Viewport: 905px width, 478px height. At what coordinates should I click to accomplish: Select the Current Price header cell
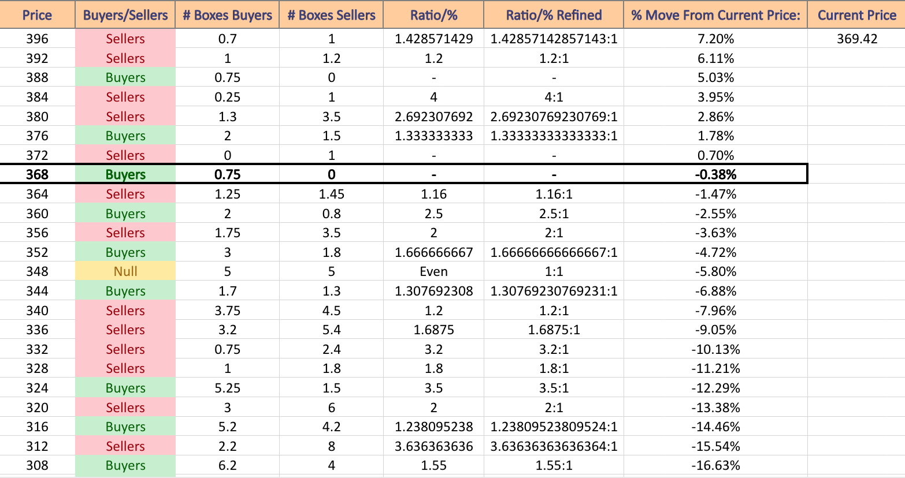coord(856,15)
